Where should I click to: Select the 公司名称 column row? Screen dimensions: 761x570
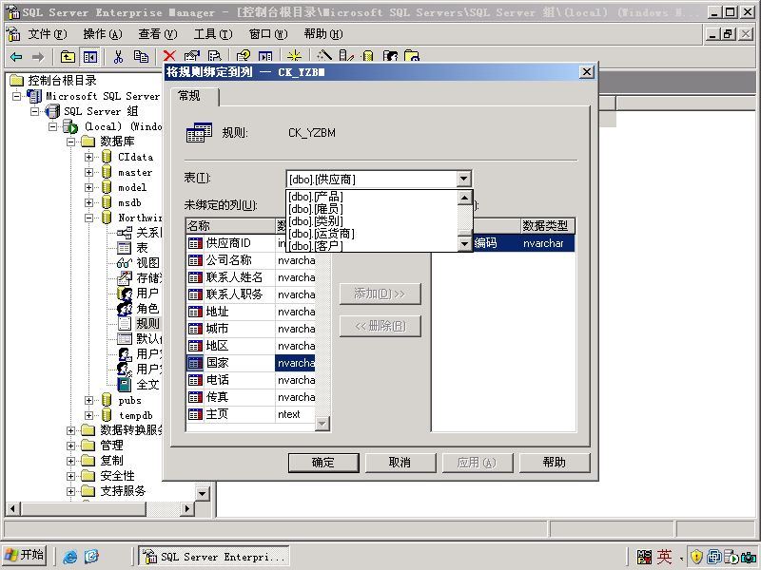251,260
